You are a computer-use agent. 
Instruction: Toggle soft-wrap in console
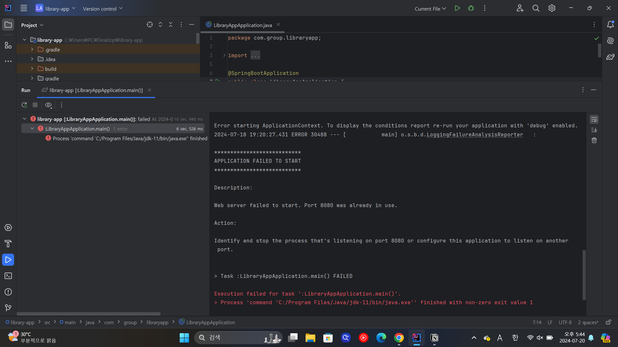click(594, 120)
